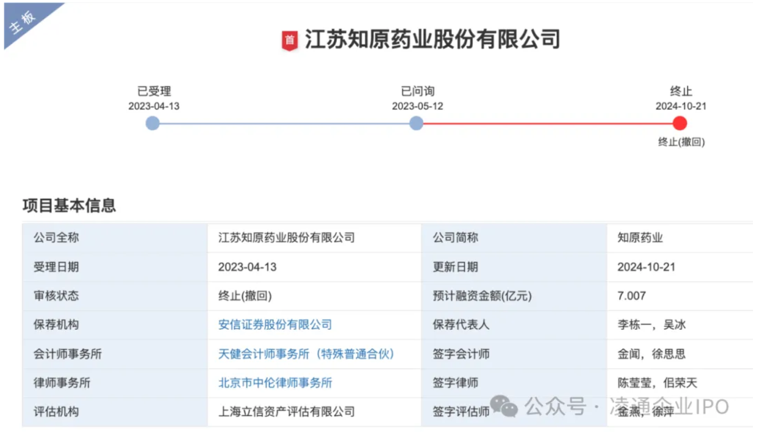Screen dimensions: 769x432
Task: Click the 上海立信资产评估有限公司 value cell
Action: (314, 412)
